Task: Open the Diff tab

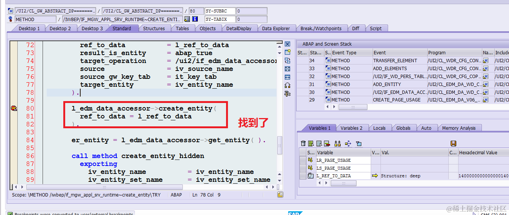Action: [x=356, y=28]
